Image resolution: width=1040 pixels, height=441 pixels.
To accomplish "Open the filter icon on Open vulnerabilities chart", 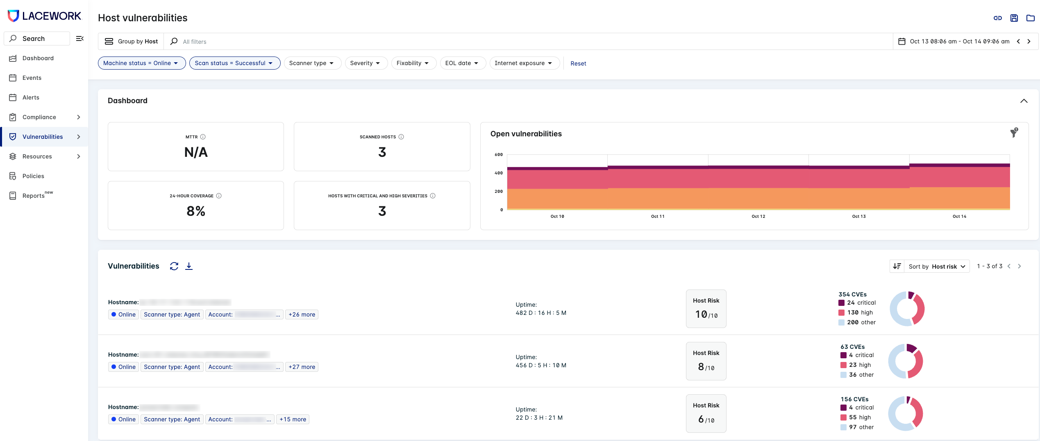I will pos(1014,133).
